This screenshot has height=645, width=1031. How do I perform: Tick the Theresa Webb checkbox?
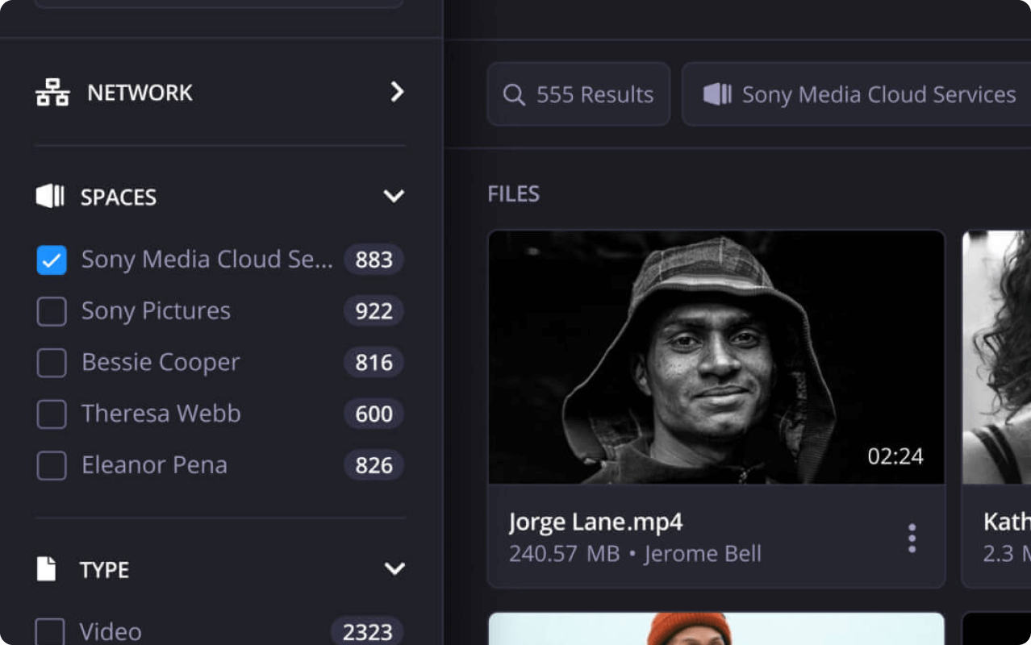[52, 414]
